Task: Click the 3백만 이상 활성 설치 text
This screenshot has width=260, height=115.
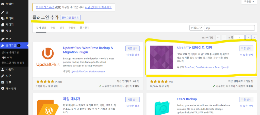Action: pyautogui.click(x=47, y=86)
